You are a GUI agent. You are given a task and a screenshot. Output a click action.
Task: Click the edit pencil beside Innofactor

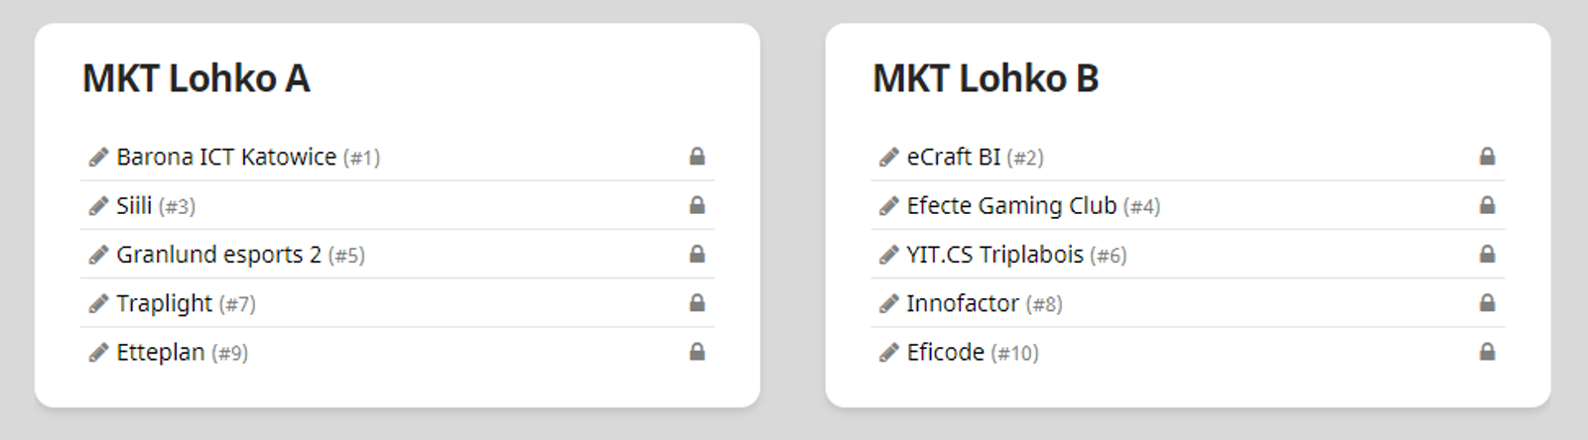click(888, 303)
